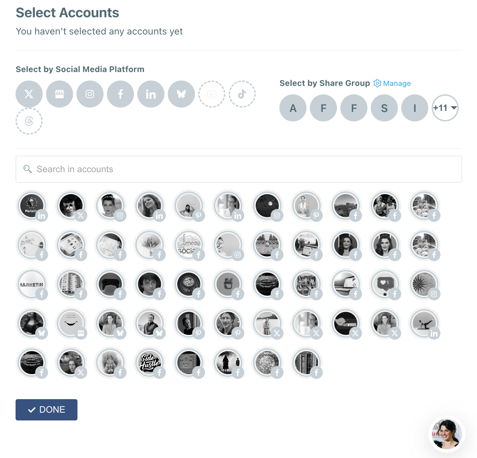The width and height of the screenshot is (477, 458).
Task: Filter accounts by Instagram
Action: (x=90, y=94)
